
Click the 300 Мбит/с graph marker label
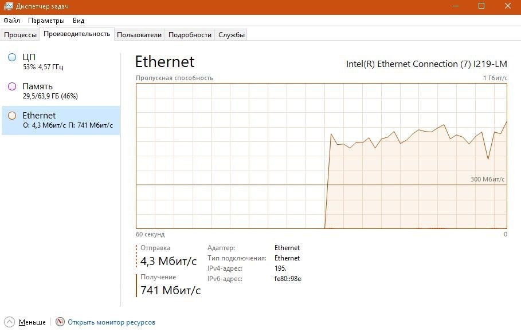pyautogui.click(x=487, y=179)
